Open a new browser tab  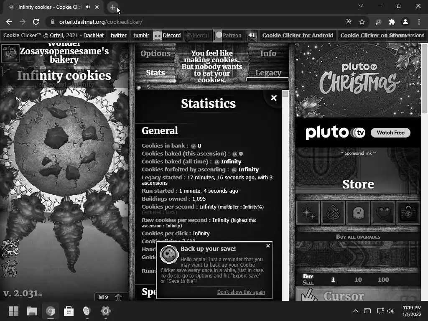coord(113,8)
